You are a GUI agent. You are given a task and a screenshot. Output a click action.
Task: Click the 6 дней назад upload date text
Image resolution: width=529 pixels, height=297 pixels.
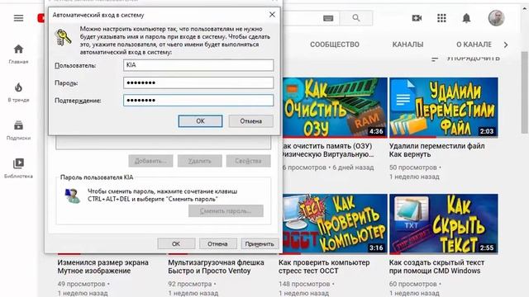coord(353,167)
